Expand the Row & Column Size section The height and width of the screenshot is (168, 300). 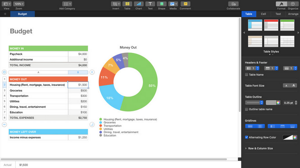(246, 149)
